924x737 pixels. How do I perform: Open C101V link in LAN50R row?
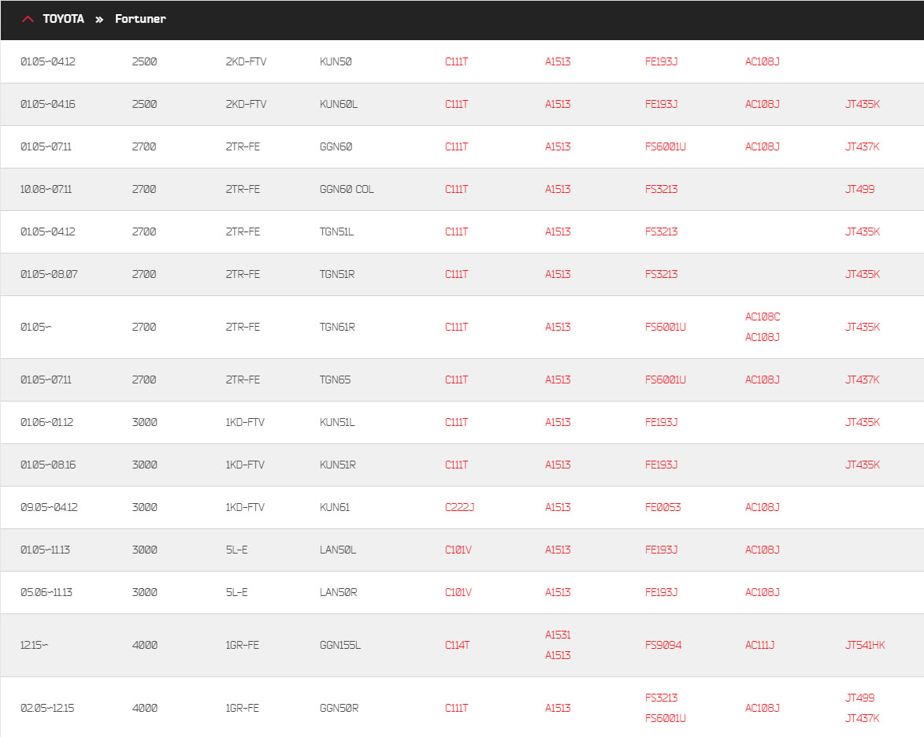point(458,592)
